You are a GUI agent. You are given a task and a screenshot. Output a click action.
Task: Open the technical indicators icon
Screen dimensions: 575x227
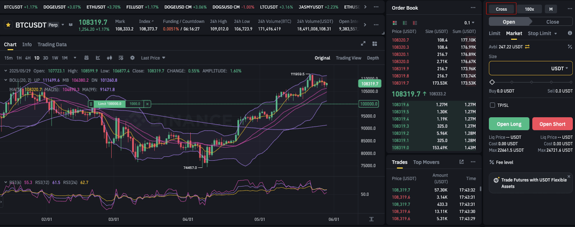(98, 58)
